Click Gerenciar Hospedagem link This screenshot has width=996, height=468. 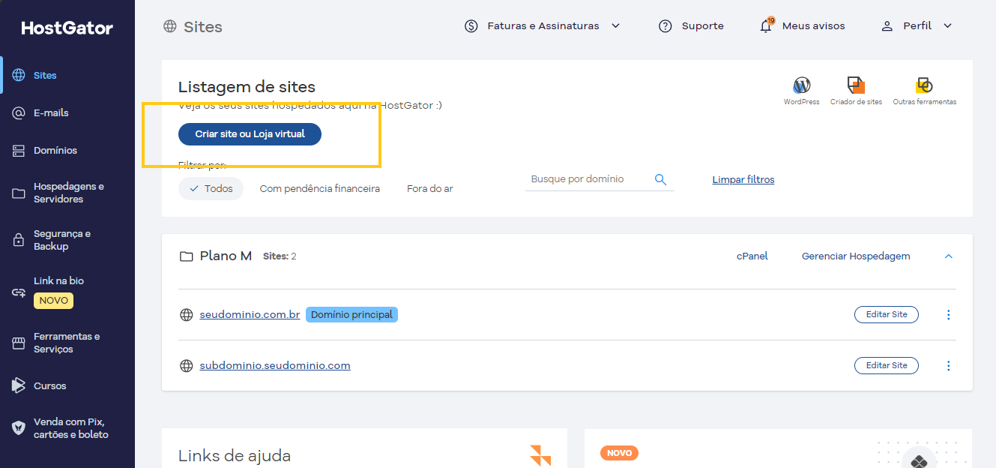point(856,256)
